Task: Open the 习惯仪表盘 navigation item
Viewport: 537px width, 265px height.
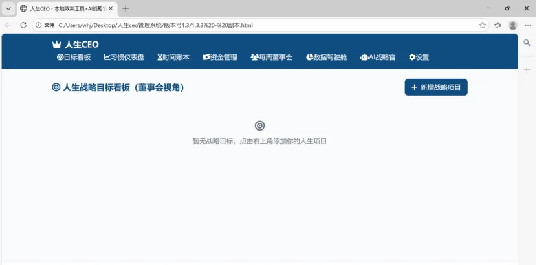Action: [x=124, y=58]
